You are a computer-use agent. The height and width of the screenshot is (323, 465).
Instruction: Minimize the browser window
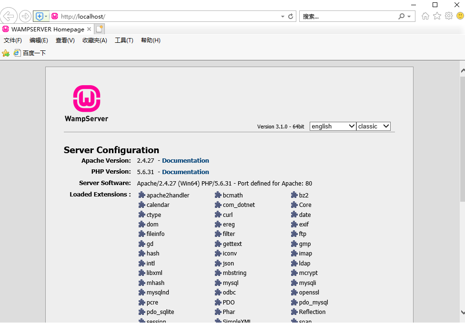(414, 5)
